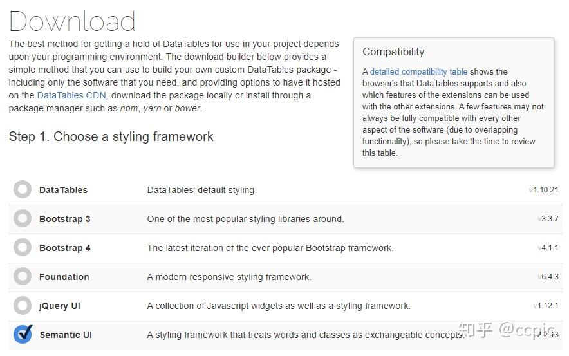569x356 pixels.
Task: Open the detailed compatibility table link
Action: (x=418, y=72)
